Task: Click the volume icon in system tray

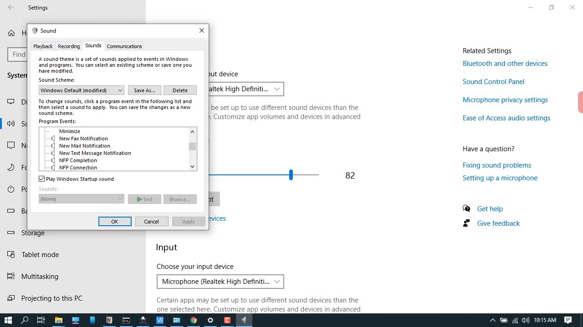Action: [x=526, y=320]
